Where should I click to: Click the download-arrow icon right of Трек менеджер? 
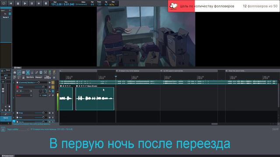pos(54,77)
